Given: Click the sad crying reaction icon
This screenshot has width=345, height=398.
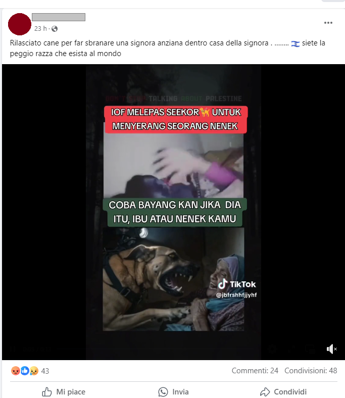Looking at the screenshot, I should tap(34, 371).
